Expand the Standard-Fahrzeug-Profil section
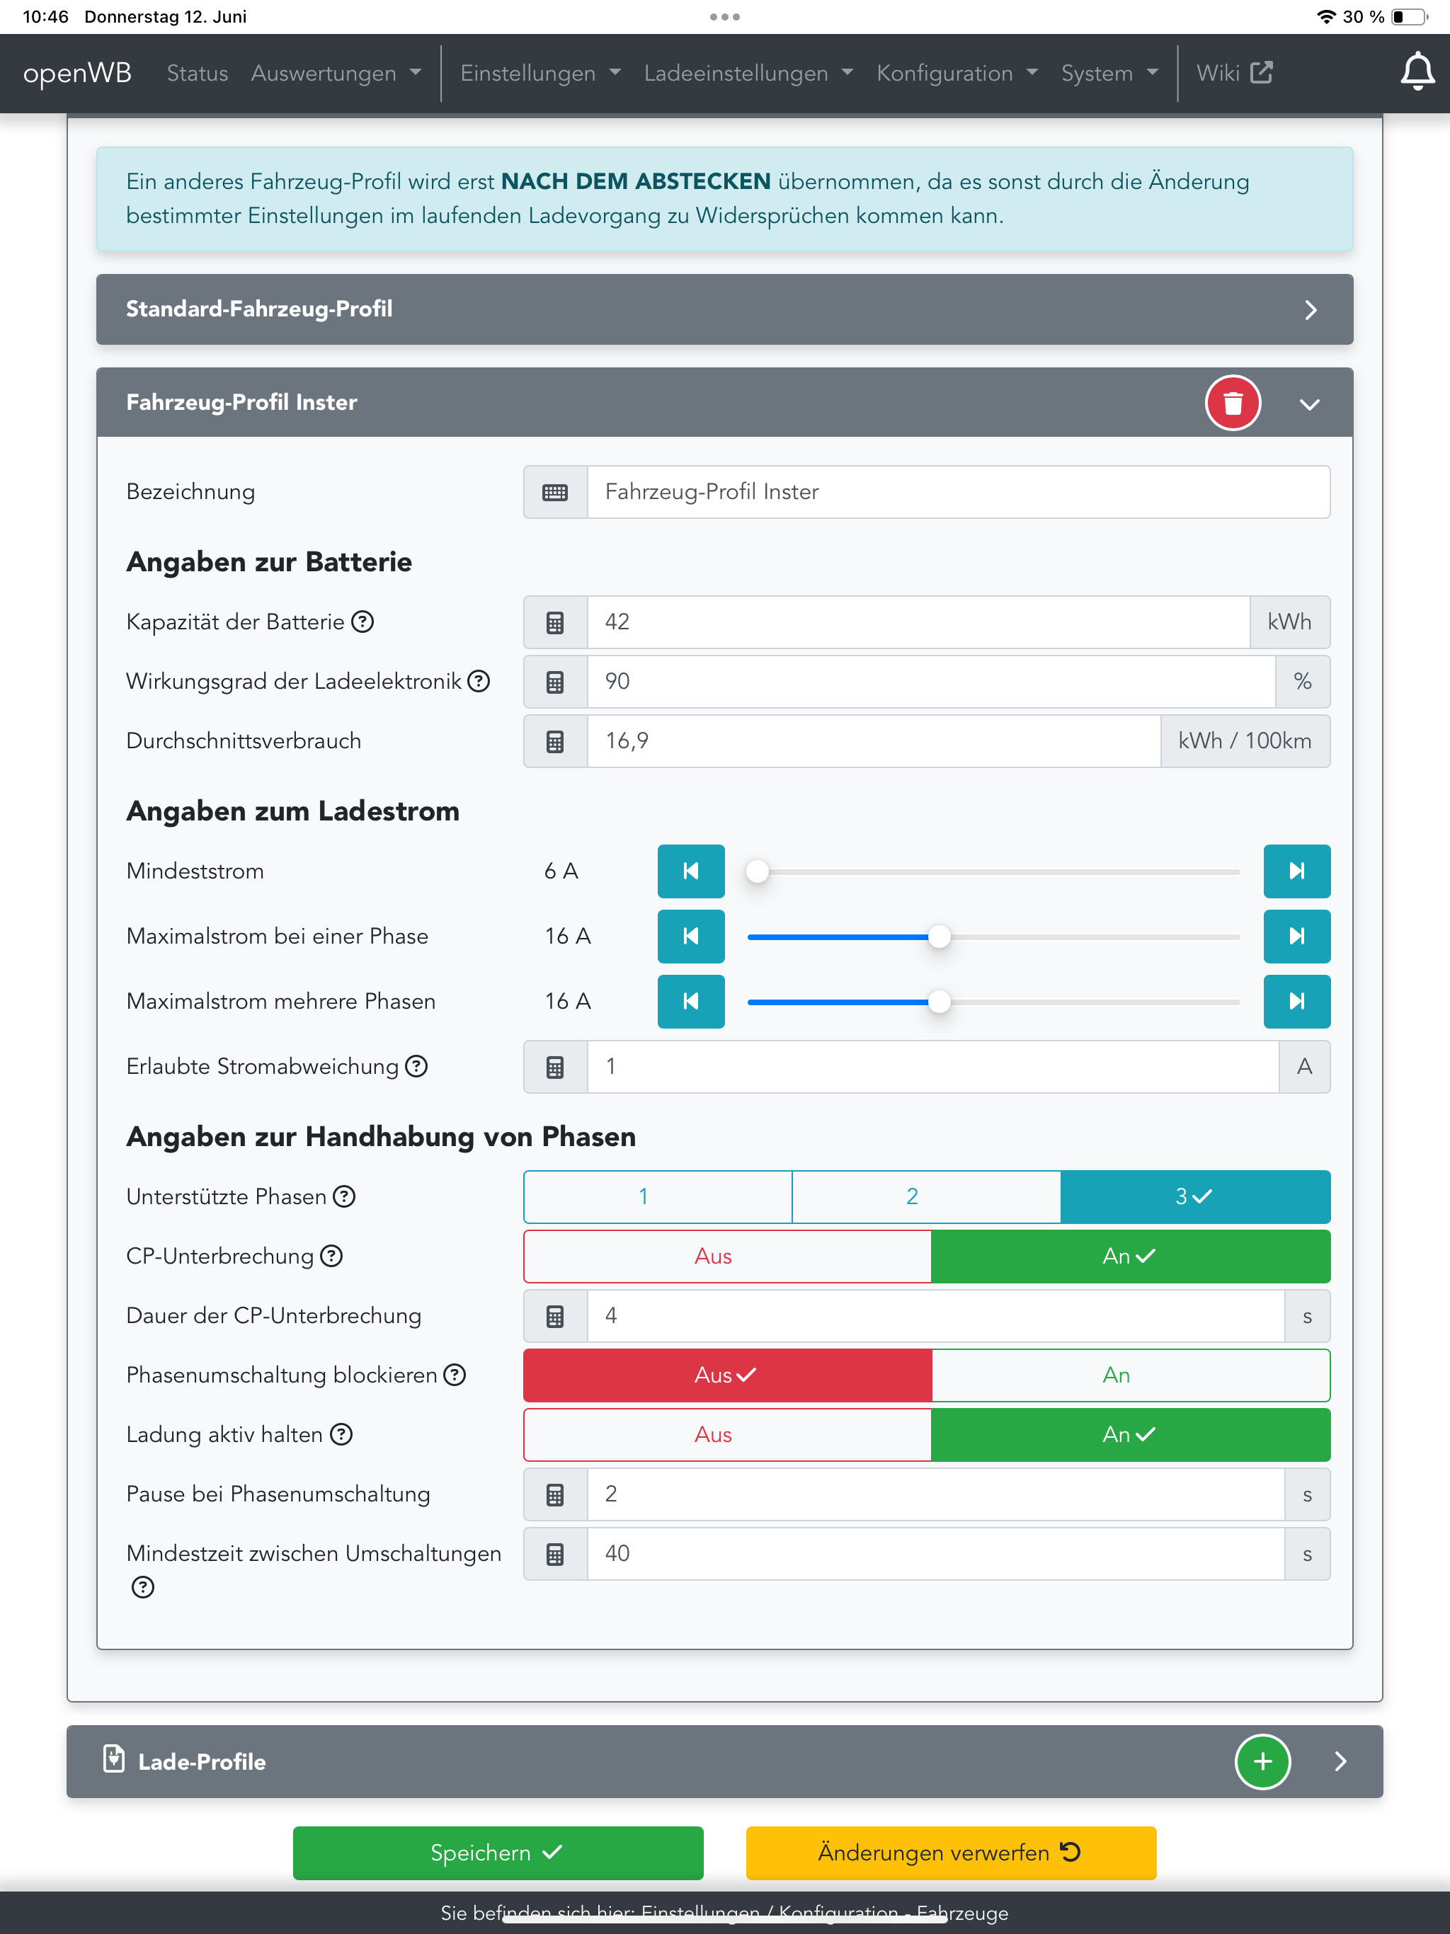Image resolution: width=1450 pixels, height=1934 pixels. point(1309,309)
